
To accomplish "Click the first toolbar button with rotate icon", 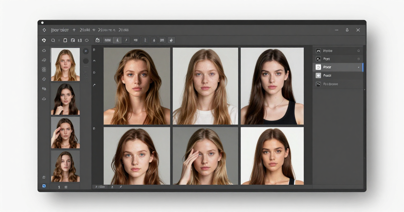I will pos(98,40).
